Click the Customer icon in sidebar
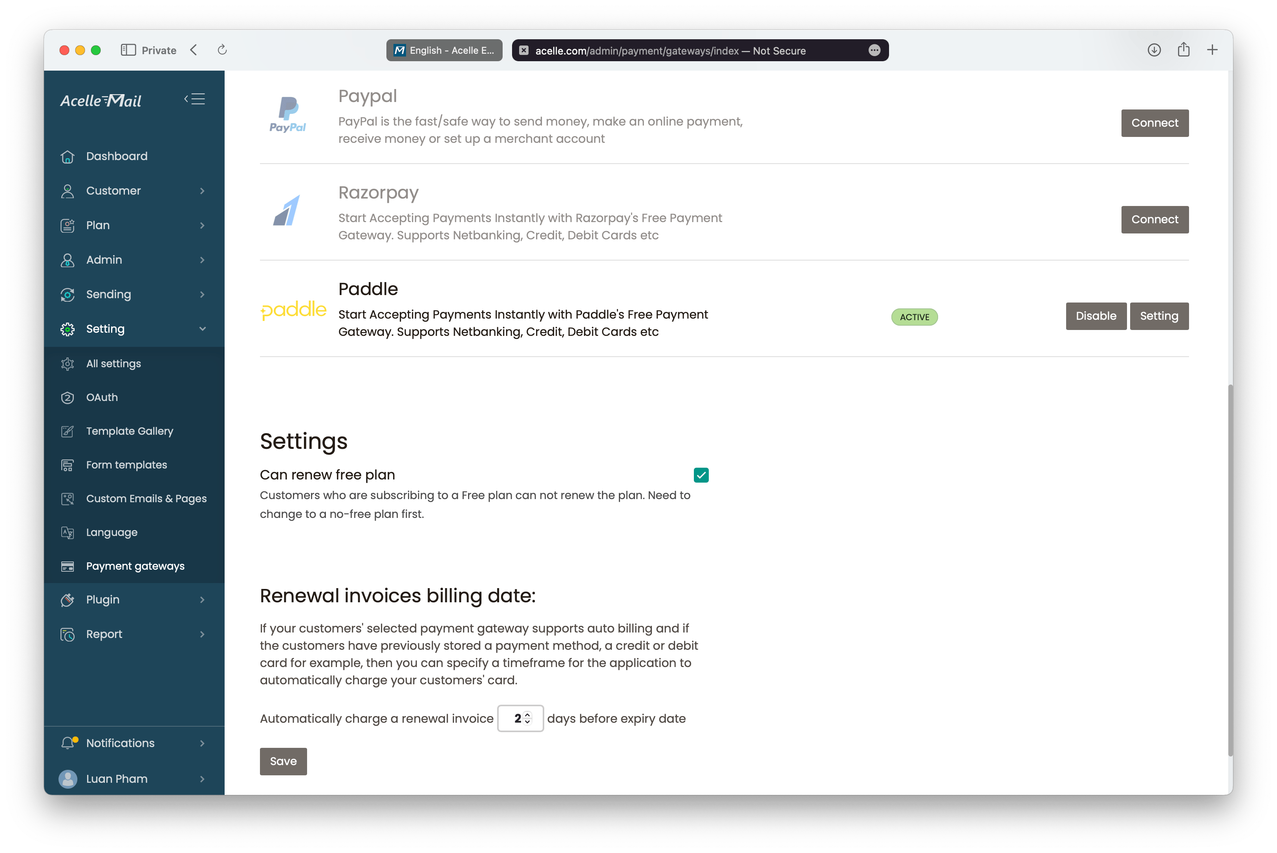 [x=68, y=190]
